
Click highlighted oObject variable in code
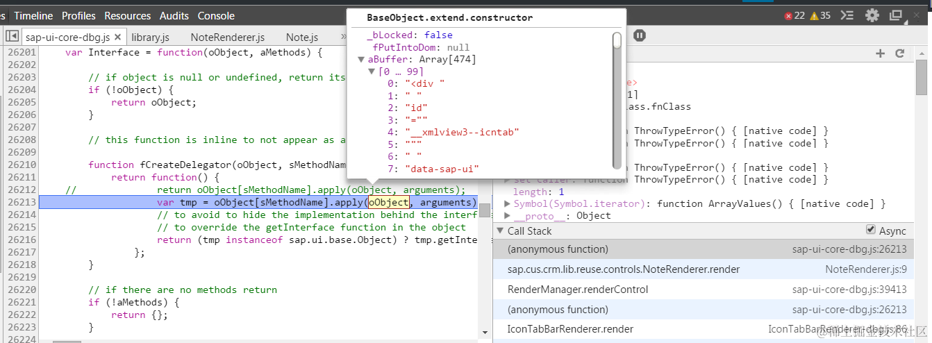click(x=389, y=202)
